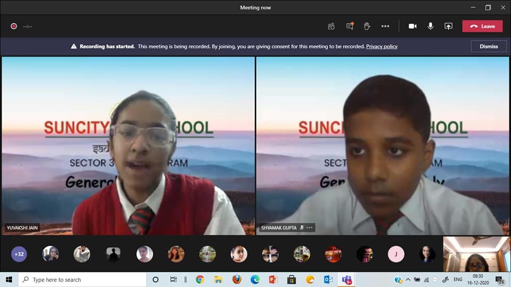Open Microsoft Store from taskbar
Image resolution: width=511 pixels, height=287 pixels.
pos(291,280)
